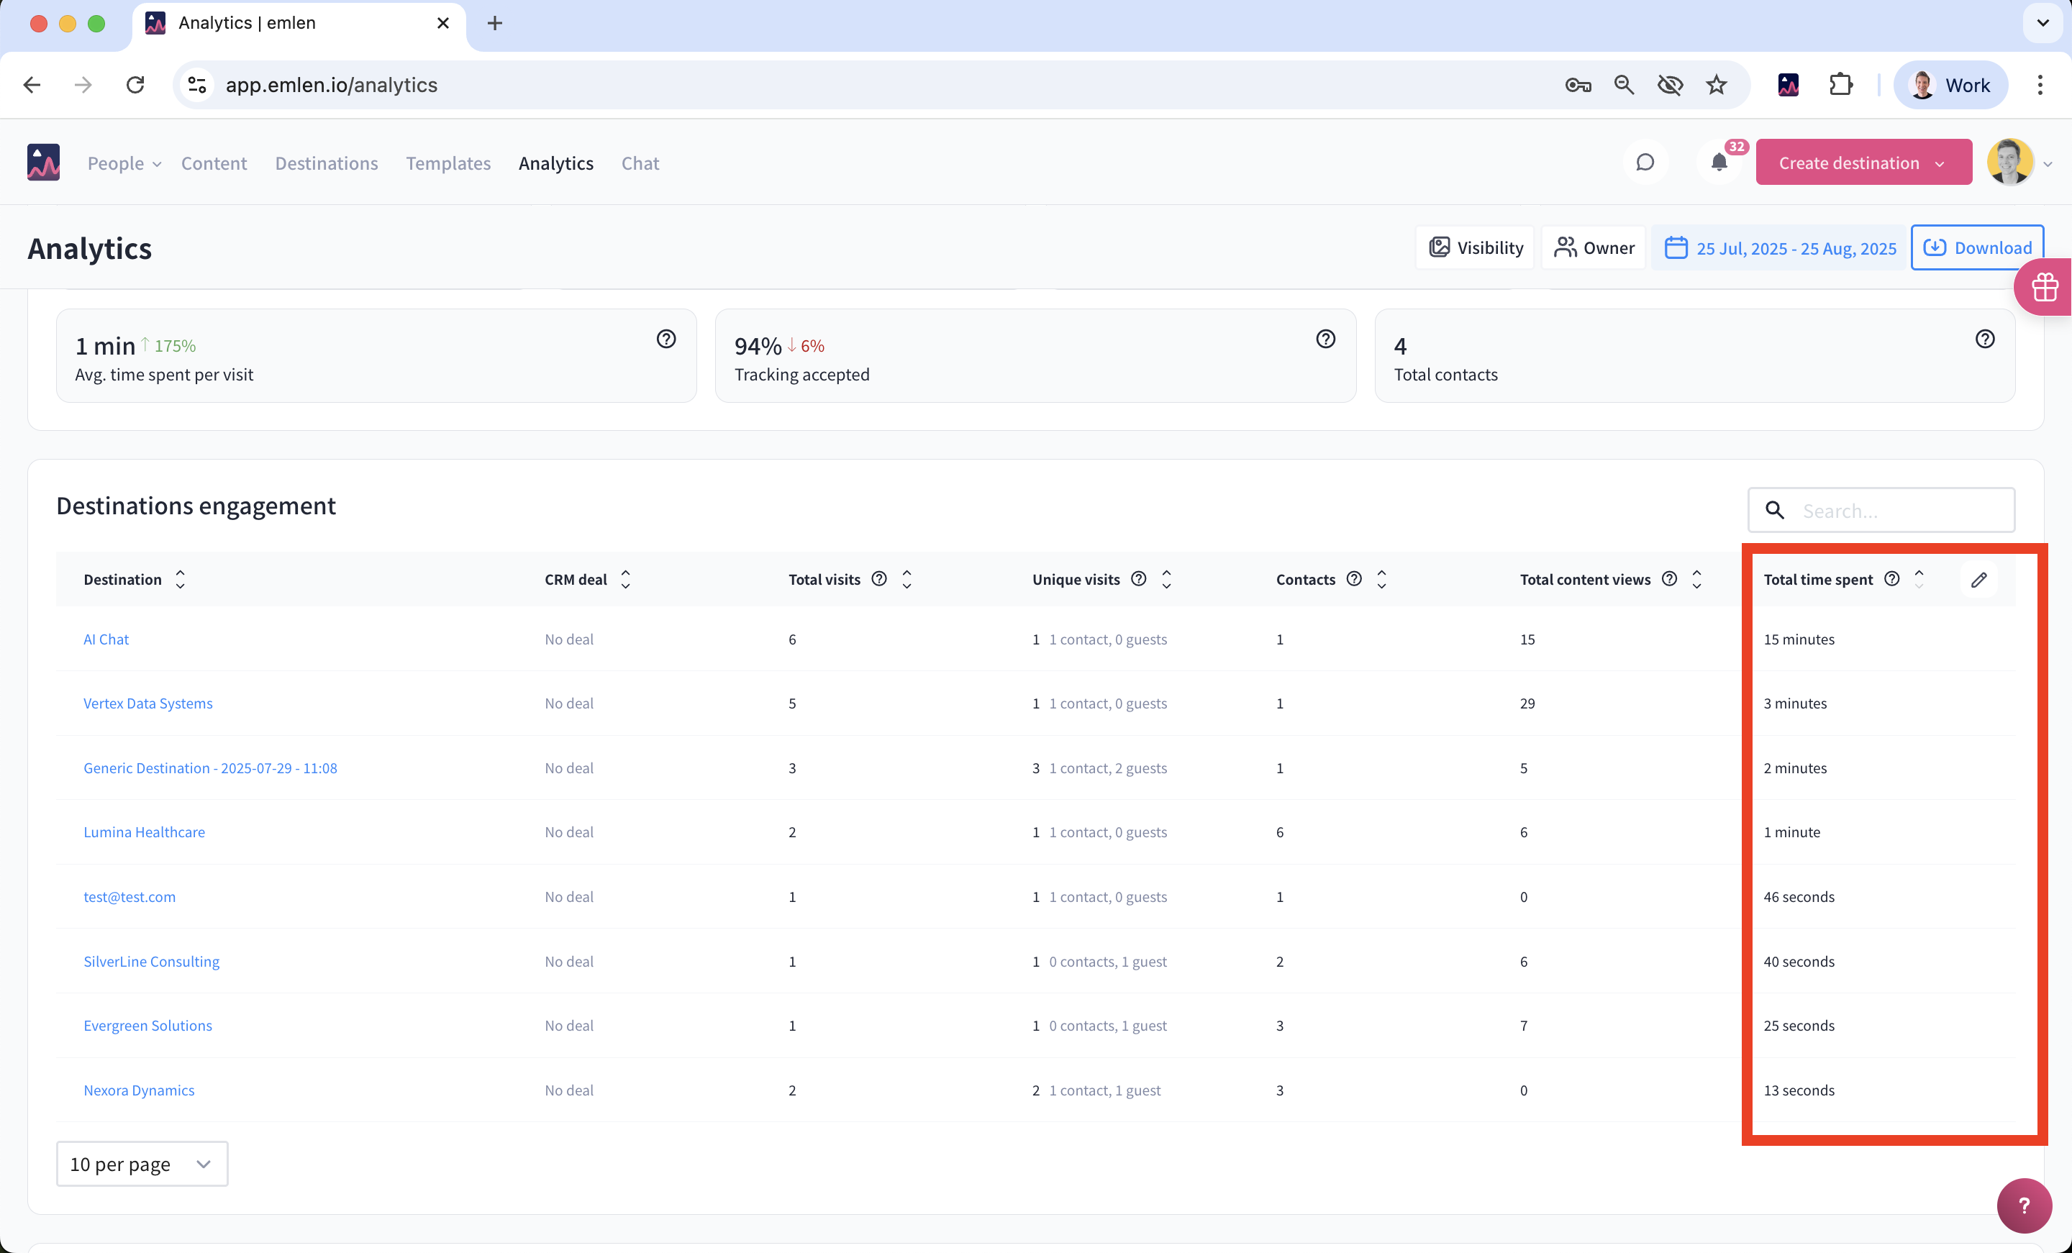
Task: Open the 10 per page dropdown
Action: [141, 1164]
